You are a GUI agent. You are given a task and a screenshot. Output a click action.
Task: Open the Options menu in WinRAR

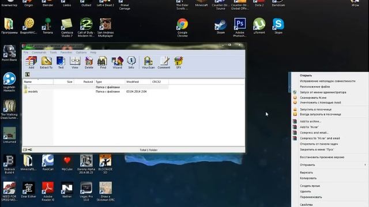(81, 52)
